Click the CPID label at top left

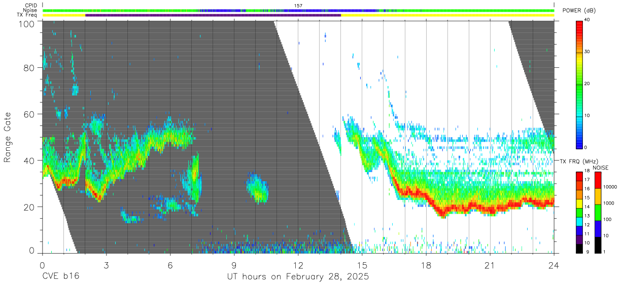pyautogui.click(x=30, y=5)
